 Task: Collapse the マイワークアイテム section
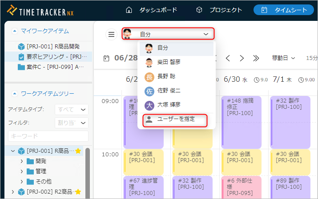(x=14, y=31)
